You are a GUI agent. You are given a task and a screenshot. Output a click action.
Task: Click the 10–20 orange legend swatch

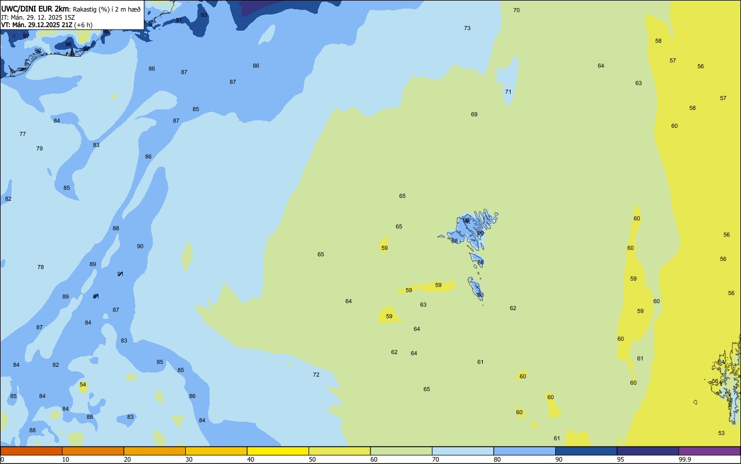[x=93, y=451]
